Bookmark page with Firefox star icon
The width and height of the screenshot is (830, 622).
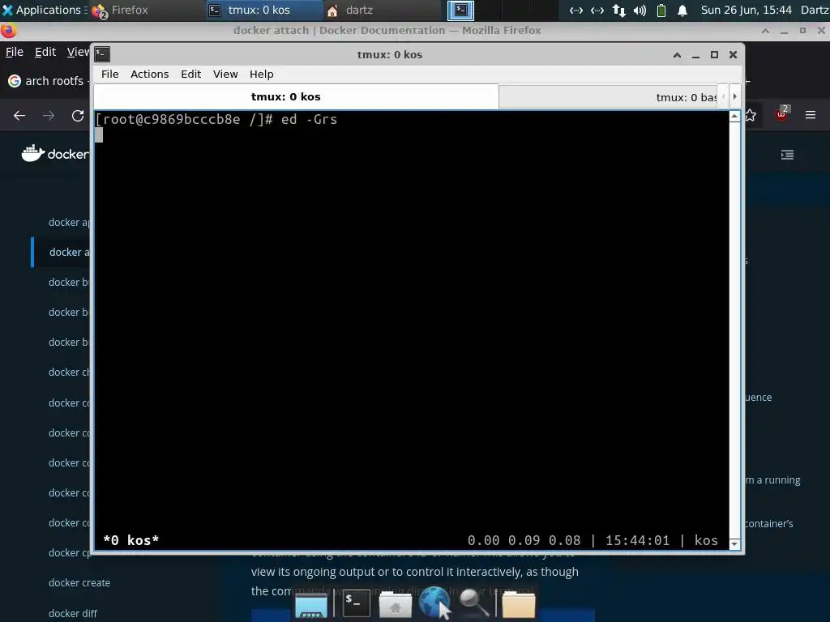coord(751,115)
